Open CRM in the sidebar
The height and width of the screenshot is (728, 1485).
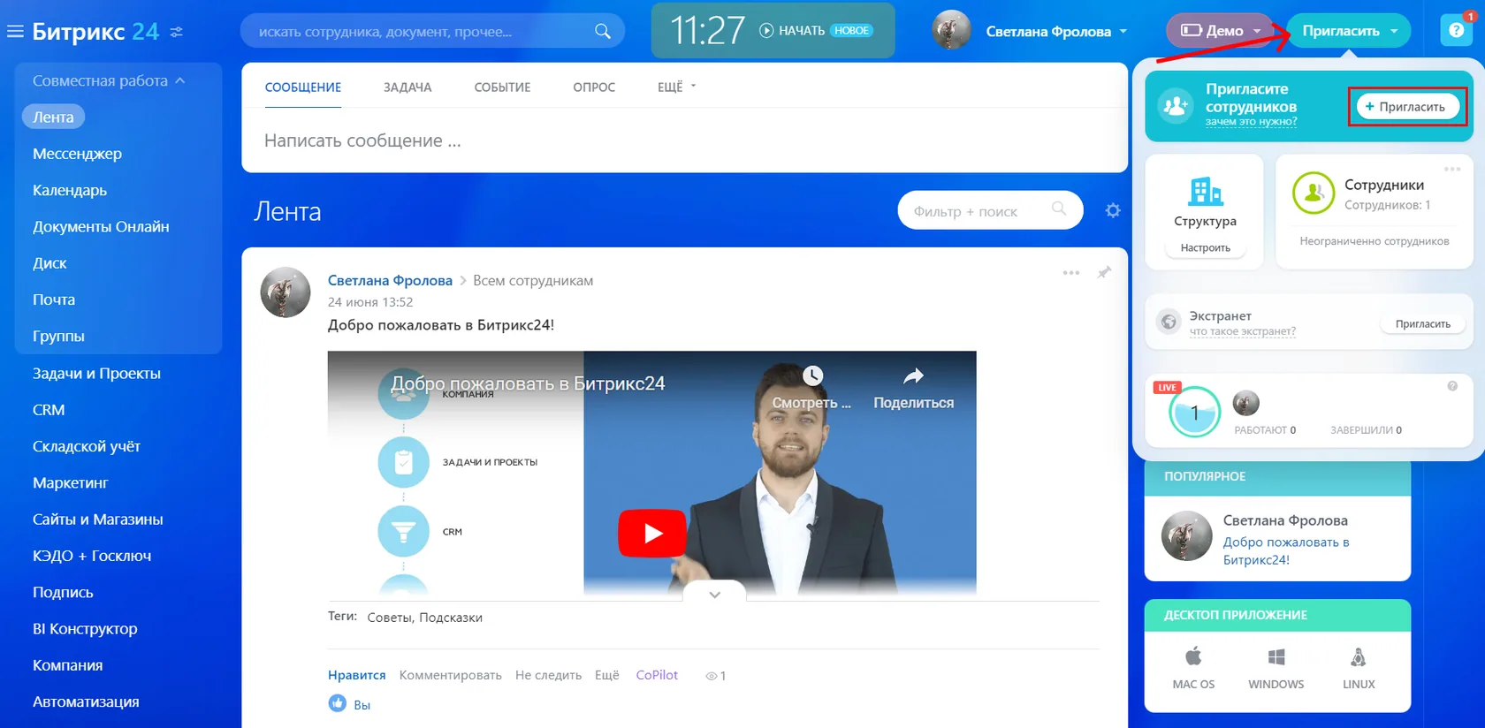[x=49, y=410]
